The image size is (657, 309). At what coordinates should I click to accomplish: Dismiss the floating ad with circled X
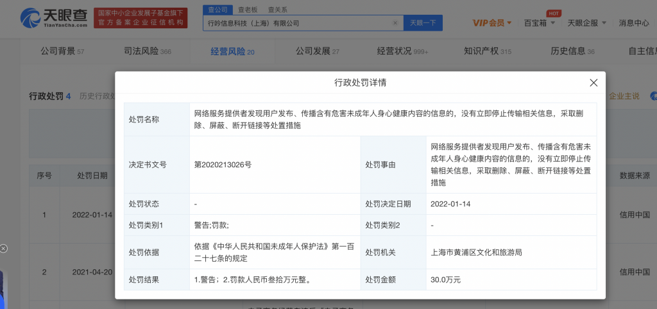3,249
